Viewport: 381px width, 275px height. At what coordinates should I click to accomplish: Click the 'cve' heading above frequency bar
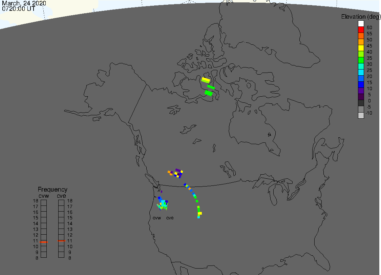[x=61, y=196]
